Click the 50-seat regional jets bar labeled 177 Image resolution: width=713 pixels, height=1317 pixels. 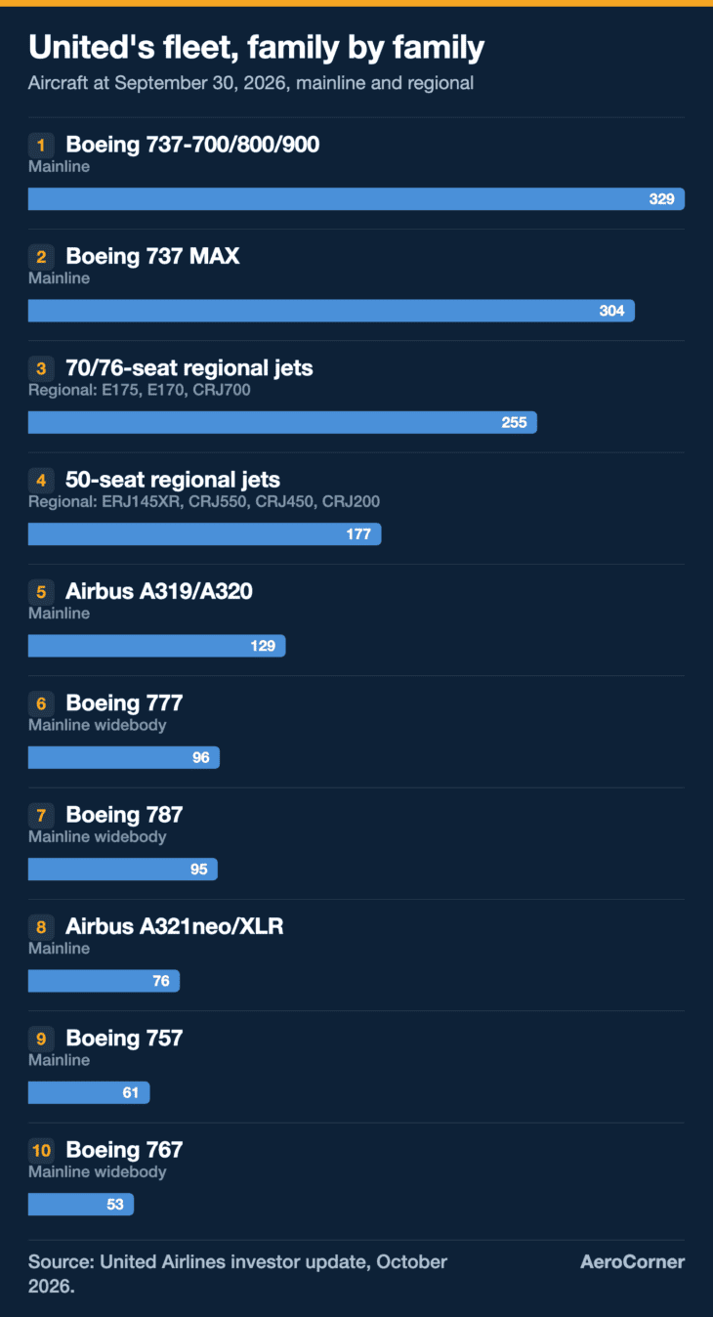click(x=204, y=533)
